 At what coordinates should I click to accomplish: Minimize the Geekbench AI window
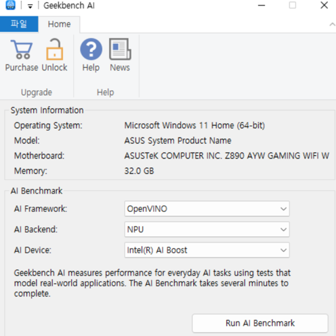(261, 5)
